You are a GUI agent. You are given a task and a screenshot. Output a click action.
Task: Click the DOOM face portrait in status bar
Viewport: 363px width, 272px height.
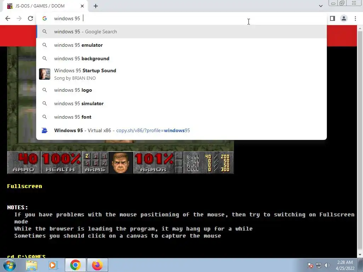(x=121, y=163)
